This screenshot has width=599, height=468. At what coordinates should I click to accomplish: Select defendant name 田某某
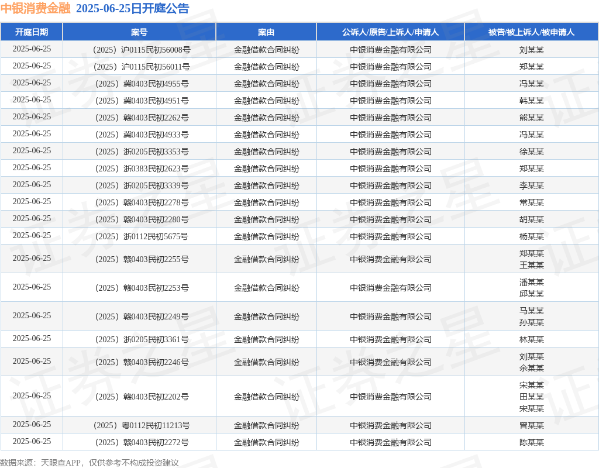531,397
